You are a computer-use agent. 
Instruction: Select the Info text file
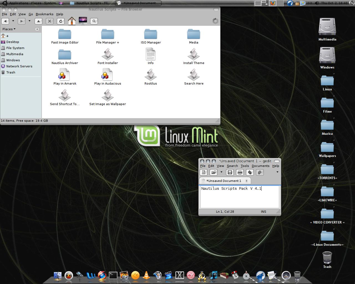point(151,57)
